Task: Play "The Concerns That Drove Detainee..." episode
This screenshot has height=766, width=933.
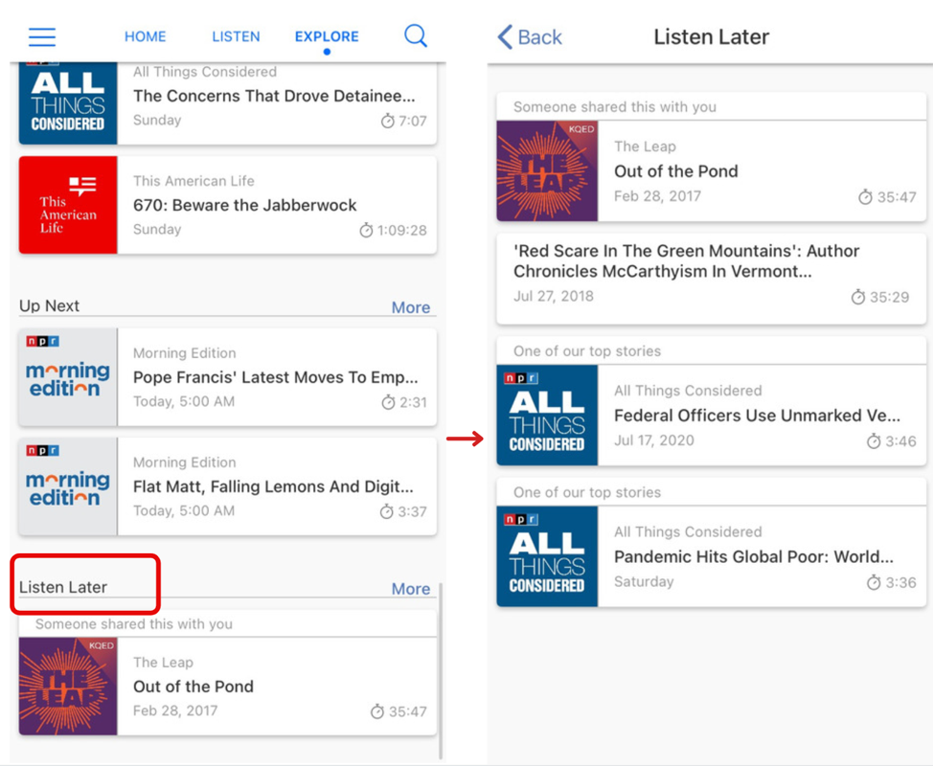Action: pos(274,96)
